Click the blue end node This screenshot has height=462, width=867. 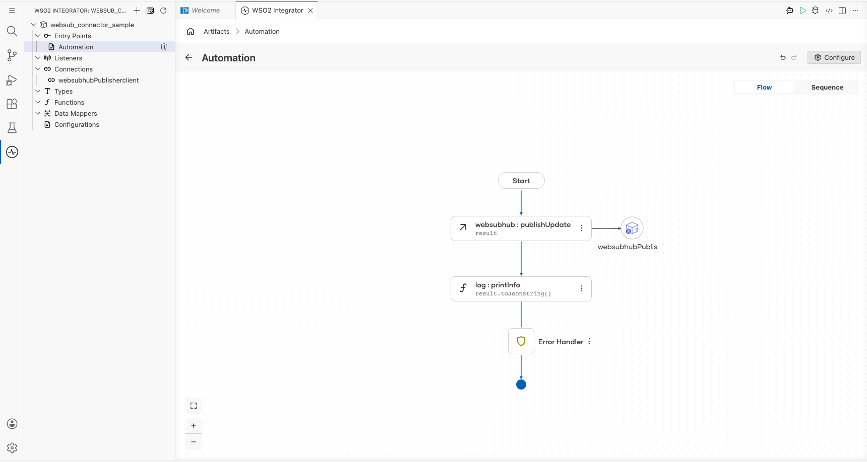[521, 384]
